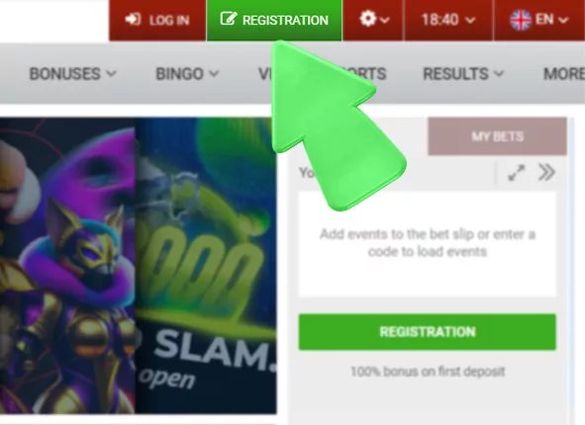This screenshot has height=425, width=585.
Task: Click the registration pencil edit icon
Action: 229,18
